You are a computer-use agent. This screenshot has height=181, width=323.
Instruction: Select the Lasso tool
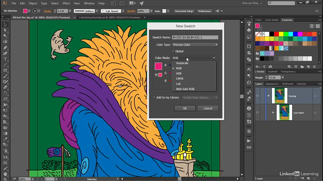[x=5, y=42]
